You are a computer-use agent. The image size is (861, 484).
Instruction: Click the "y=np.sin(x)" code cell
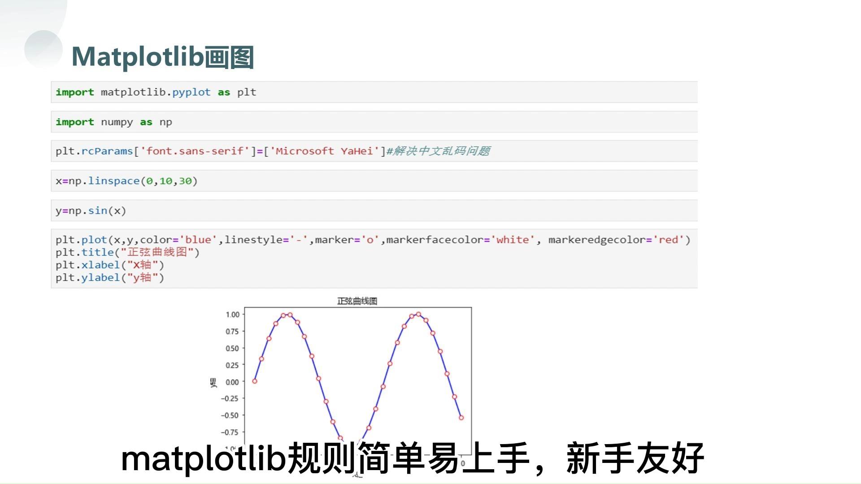click(91, 210)
